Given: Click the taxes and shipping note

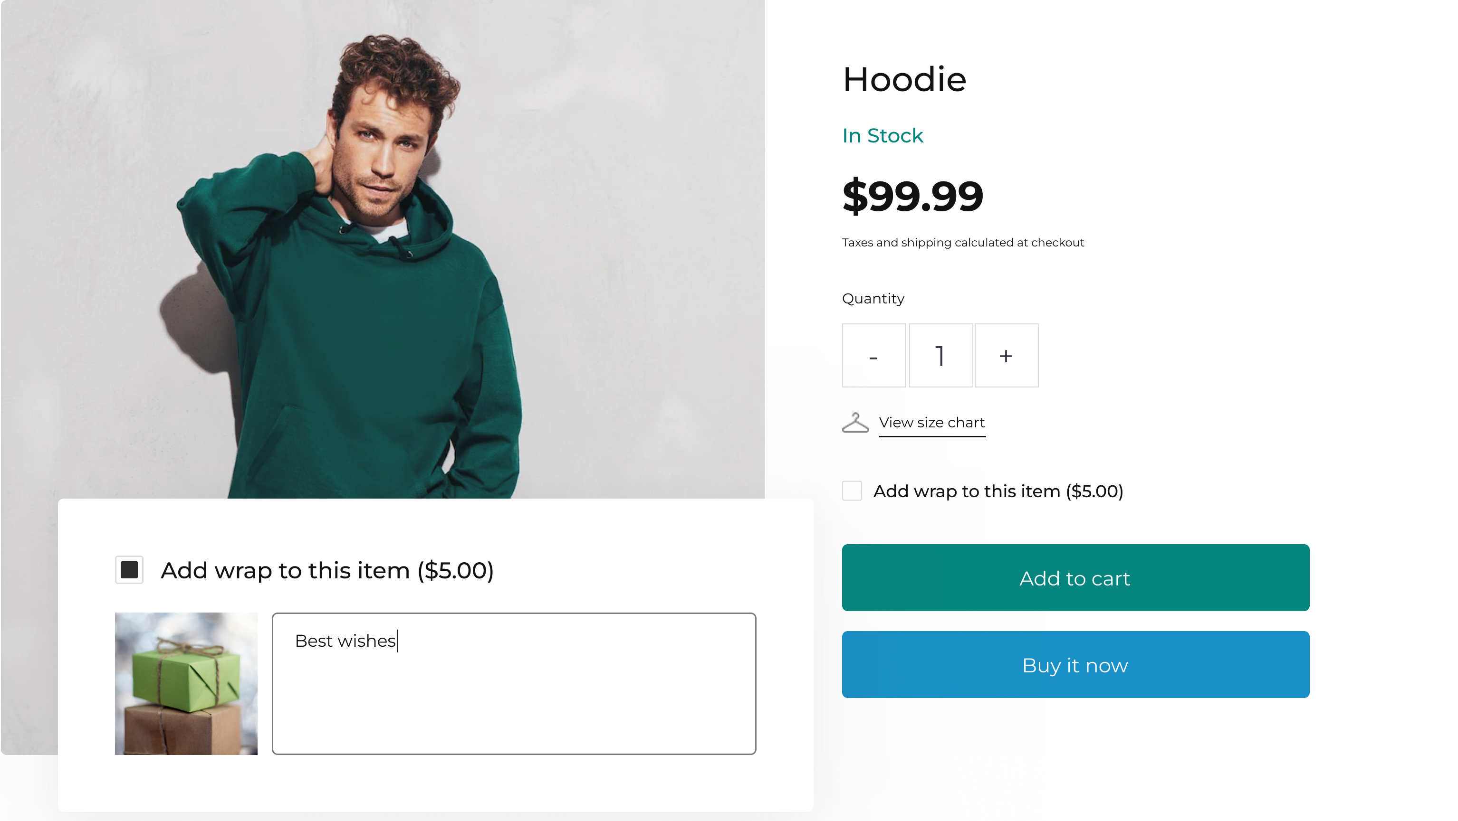Looking at the screenshot, I should tap(963, 243).
